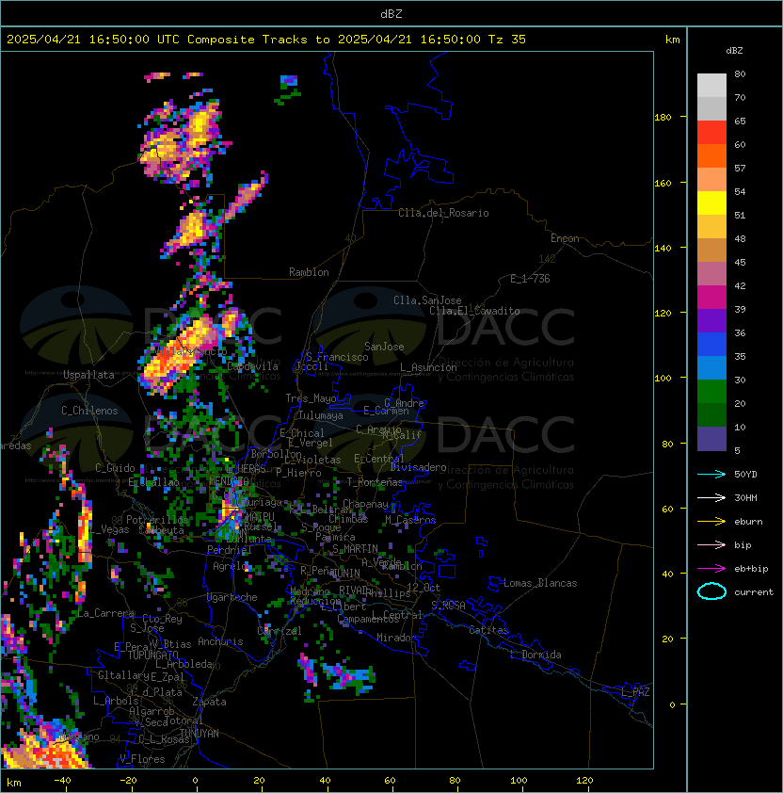This screenshot has width=783, height=793.
Task: Click the 'S_Francisco' map label
Action: (x=337, y=357)
